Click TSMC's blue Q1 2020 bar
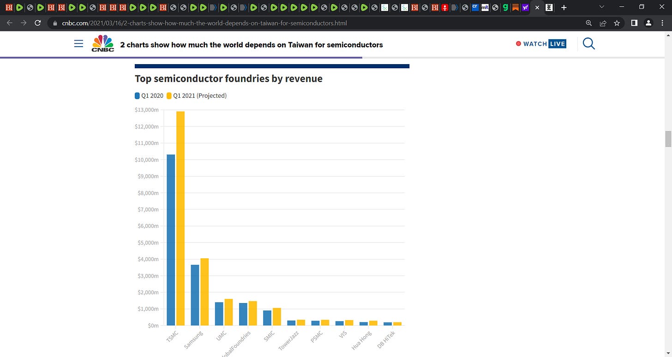This screenshot has height=357, width=672. (171, 240)
